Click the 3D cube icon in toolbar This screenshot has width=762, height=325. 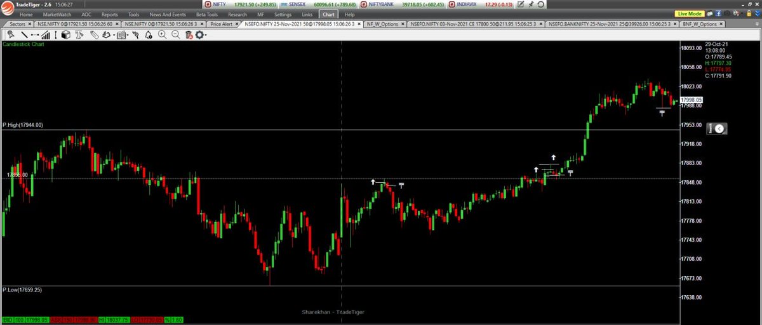point(66,35)
